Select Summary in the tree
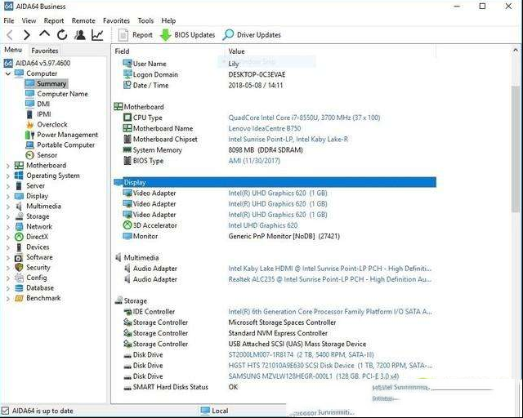Viewport: 523px width, 418px height. coord(51,83)
